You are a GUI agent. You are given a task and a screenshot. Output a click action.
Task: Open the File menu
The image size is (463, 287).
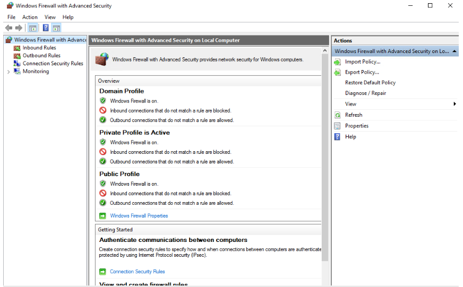11,17
